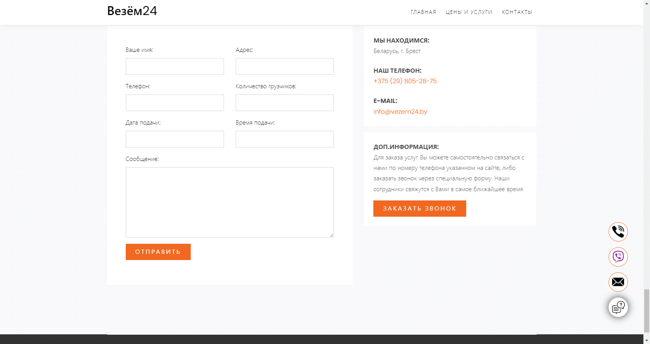The image size is (650, 344).
Task: Click the Сообщение textarea resize handle
Action: (x=332, y=235)
